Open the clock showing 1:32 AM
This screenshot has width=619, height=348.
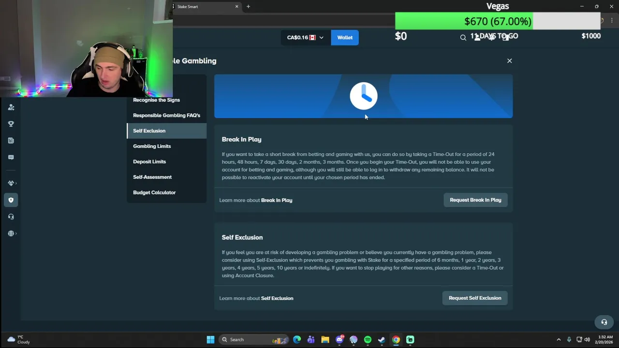605,340
